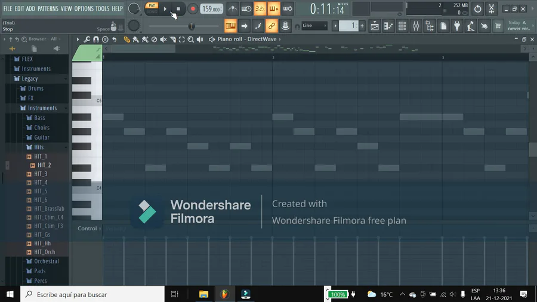Toggle Typing keyboard to piano button

[x=230, y=26]
